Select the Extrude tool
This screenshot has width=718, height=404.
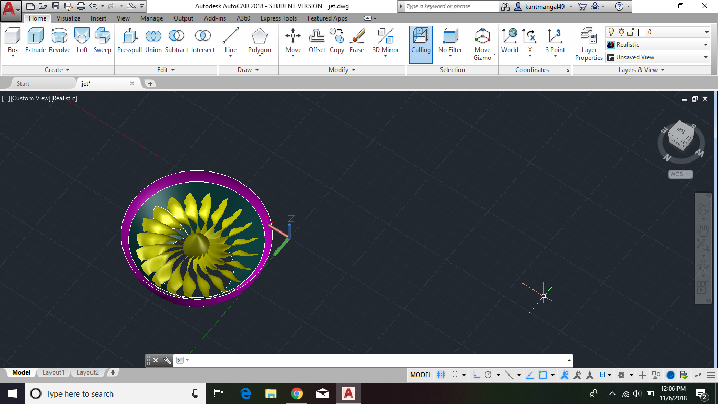pos(35,41)
